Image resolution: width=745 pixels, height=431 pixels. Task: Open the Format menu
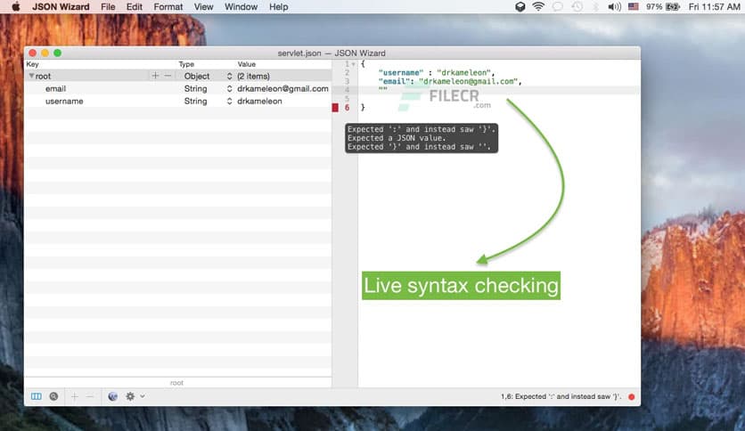pos(168,7)
